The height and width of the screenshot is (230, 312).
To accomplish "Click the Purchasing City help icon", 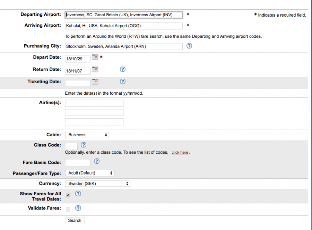I will (x=189, y=46).
